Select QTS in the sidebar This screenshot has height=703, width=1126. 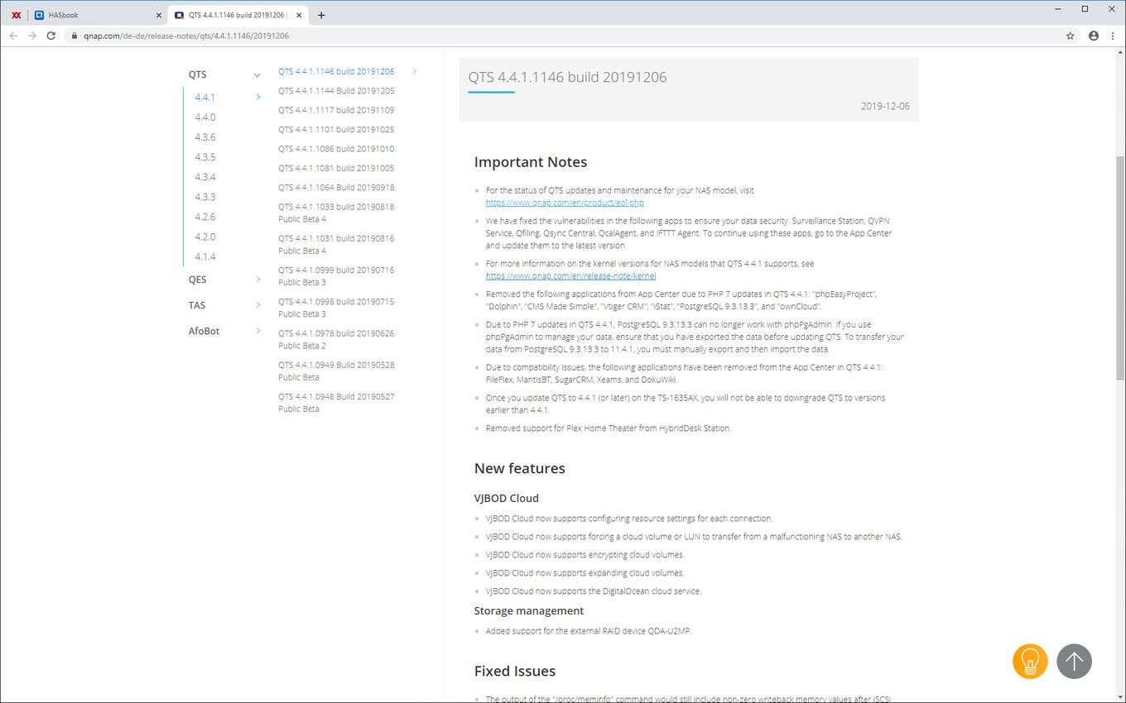pos(197,74)
